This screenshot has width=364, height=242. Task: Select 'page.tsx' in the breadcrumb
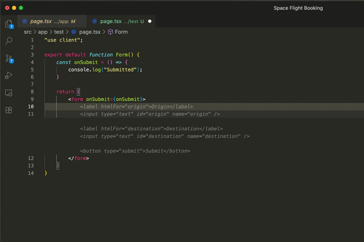(90, 32)
